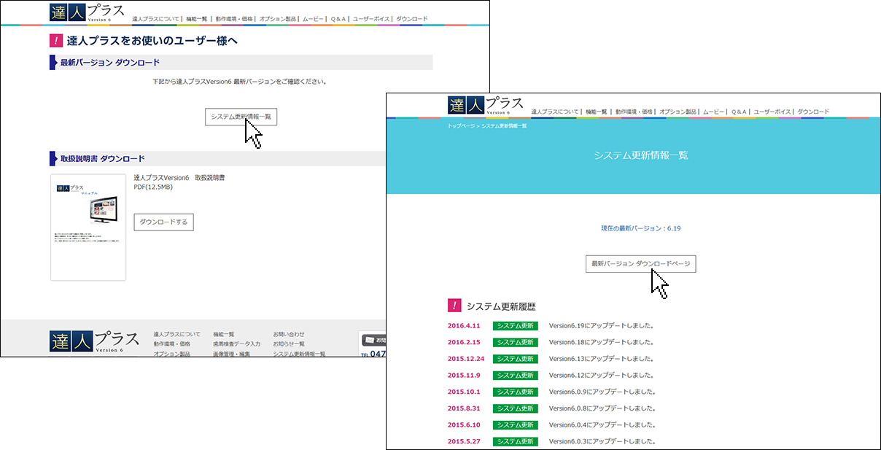Click トップページ breadcrumb link on right page
The height and width of the screenshot is (450, 881).
click(x=461, y=126)
